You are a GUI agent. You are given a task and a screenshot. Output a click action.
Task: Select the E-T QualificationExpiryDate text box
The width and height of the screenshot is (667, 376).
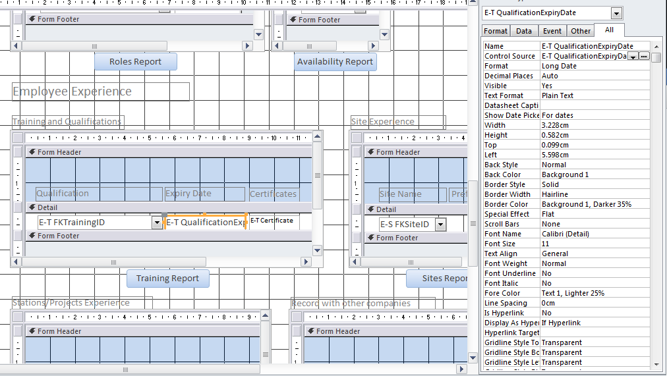click(x=205, y=222)
